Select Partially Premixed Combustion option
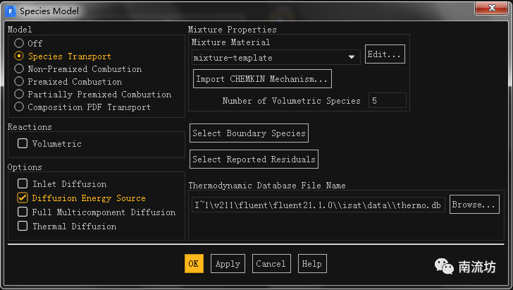 pyautogui.click(x=19, y=95)
